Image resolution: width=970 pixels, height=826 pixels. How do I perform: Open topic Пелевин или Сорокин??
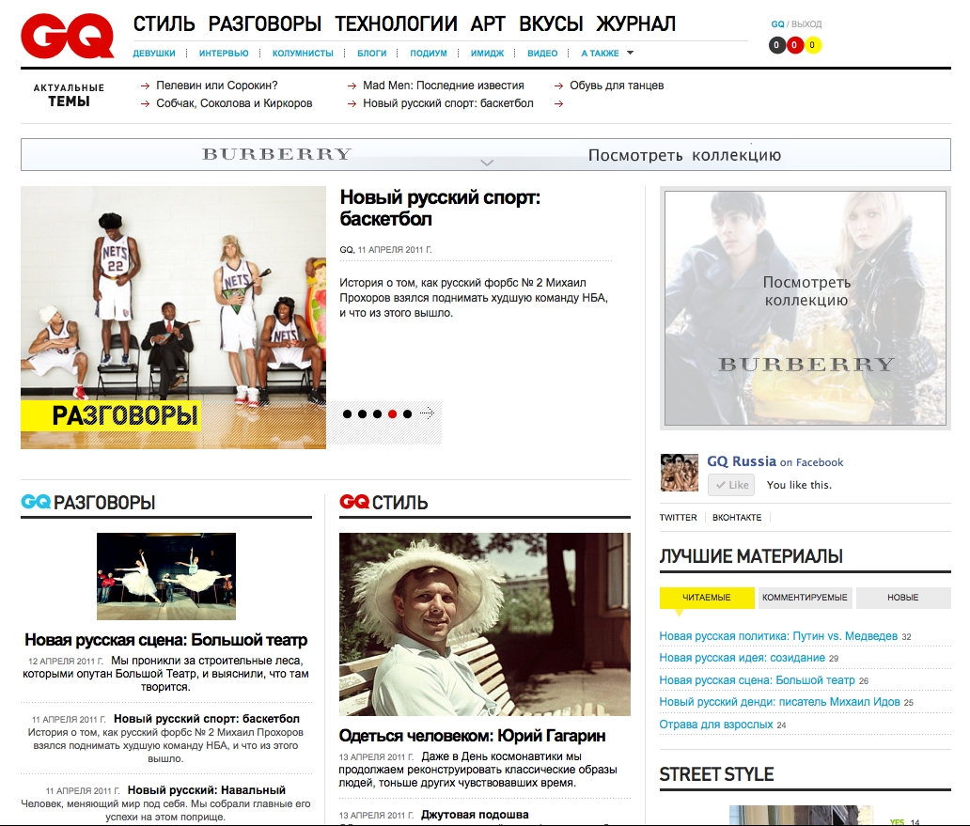click(216, 86)
